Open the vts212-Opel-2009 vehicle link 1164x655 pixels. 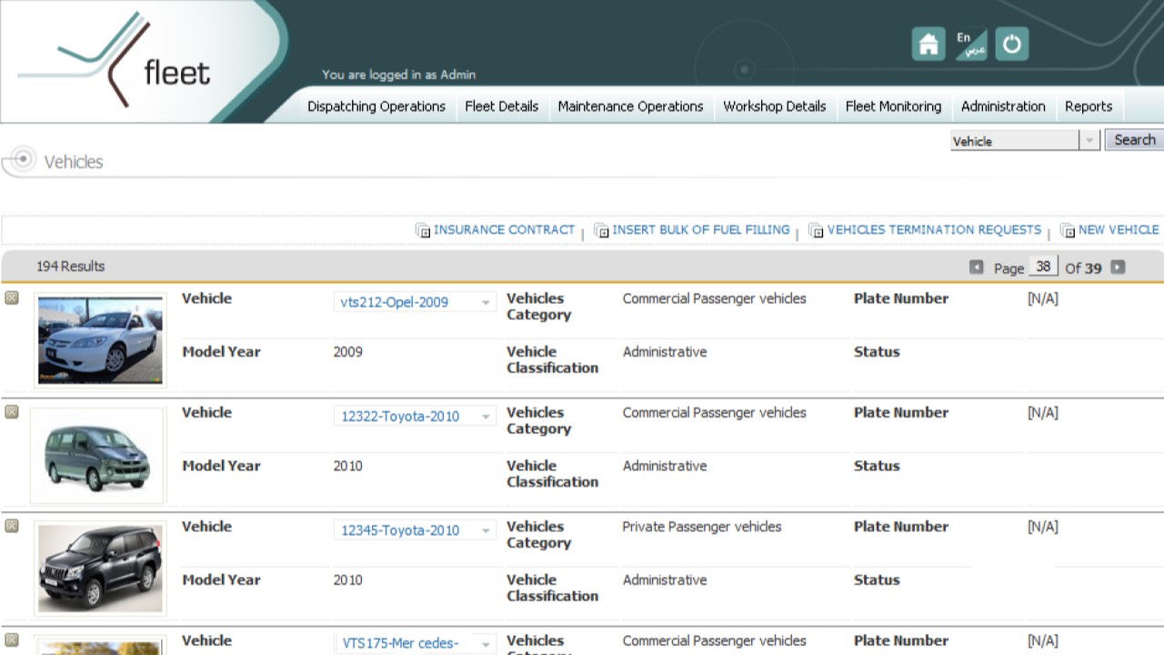(x=395, y=302)
